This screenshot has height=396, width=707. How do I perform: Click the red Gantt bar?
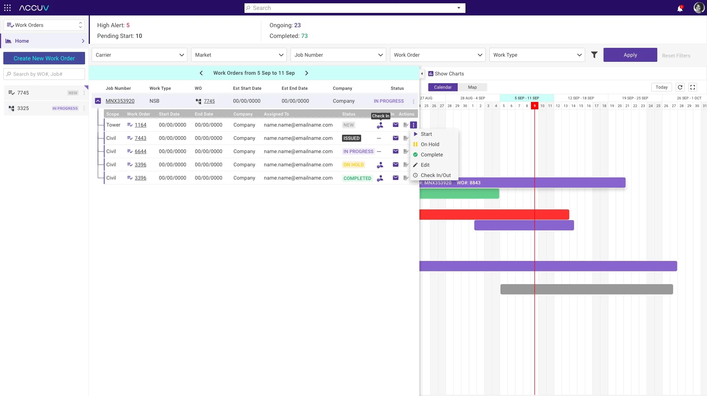pos(494,215)
